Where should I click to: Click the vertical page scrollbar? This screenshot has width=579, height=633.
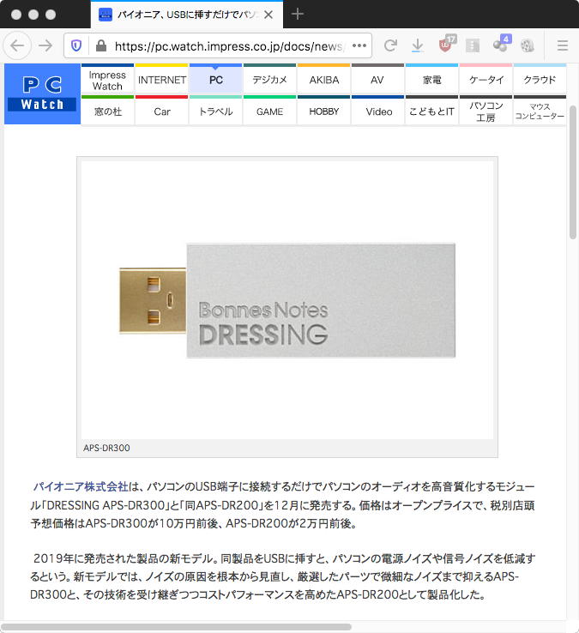coord(573,172)
